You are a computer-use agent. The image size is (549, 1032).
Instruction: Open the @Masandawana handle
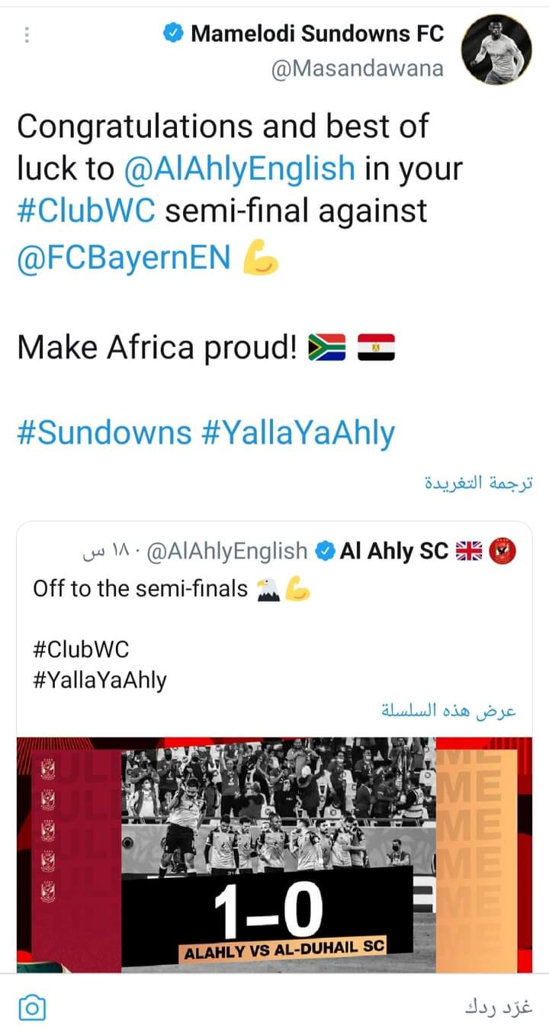tap(357, 69)
